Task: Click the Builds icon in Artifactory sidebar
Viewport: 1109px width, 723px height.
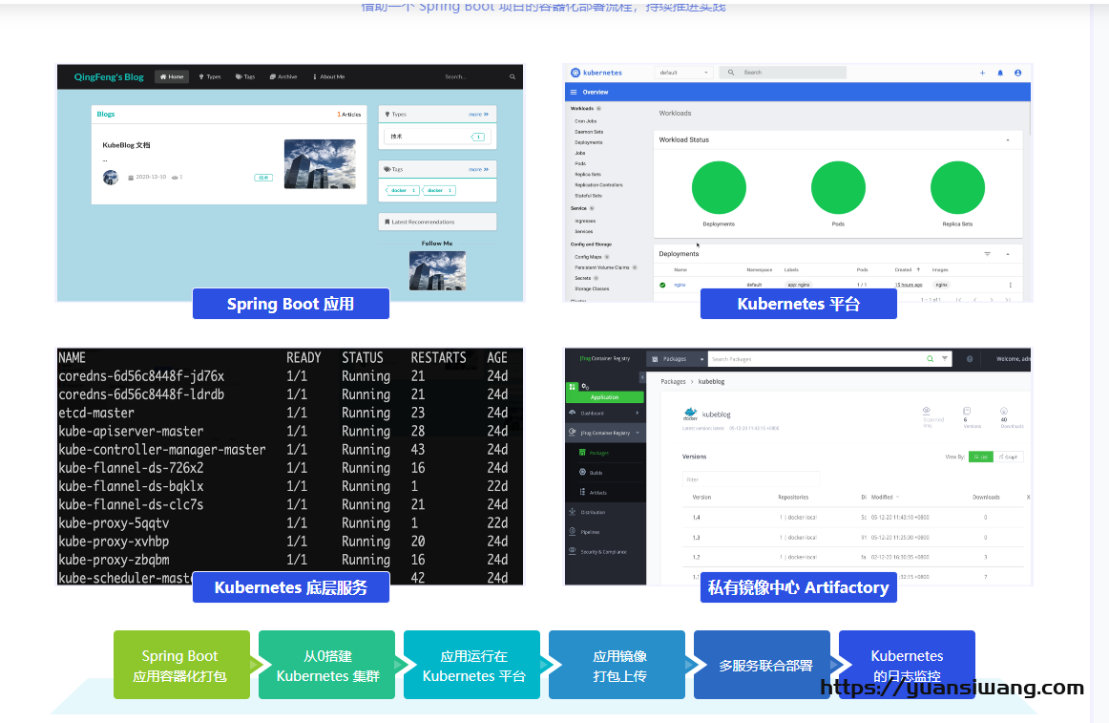Action: 582,473
